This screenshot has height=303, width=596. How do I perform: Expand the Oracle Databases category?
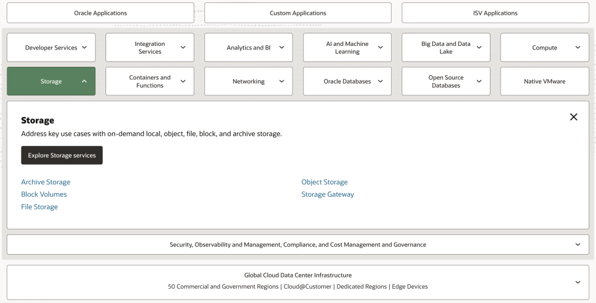click(347, 81)
